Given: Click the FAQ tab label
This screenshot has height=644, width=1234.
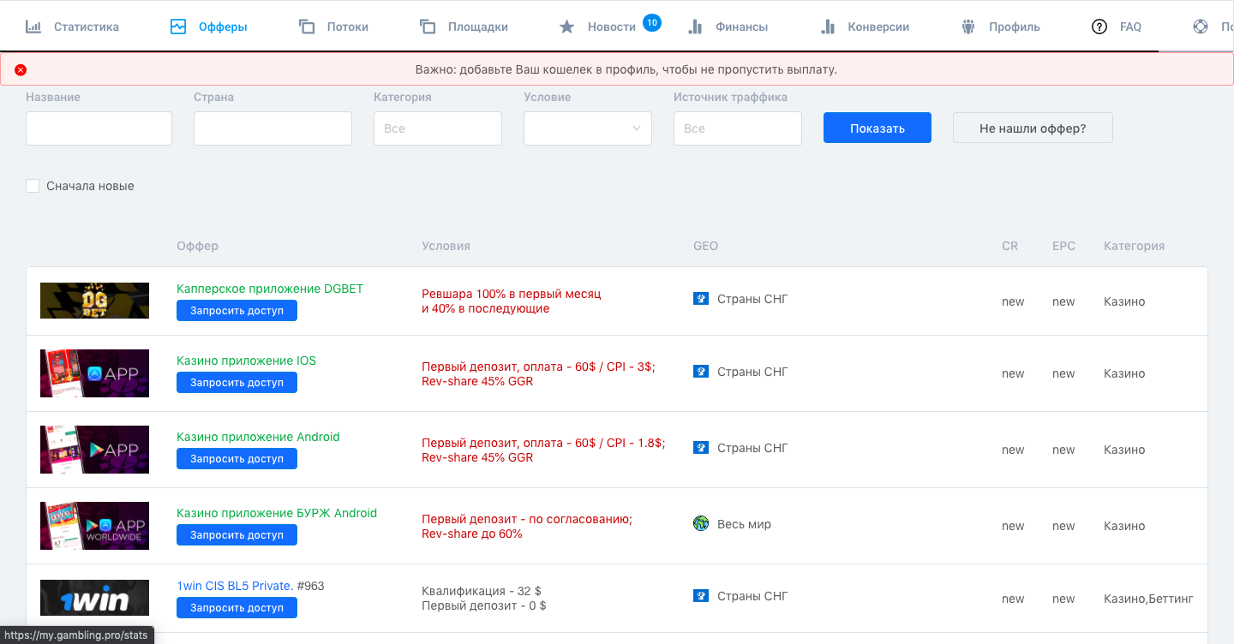Looking at the screenshot, I should click(1130, 27).
